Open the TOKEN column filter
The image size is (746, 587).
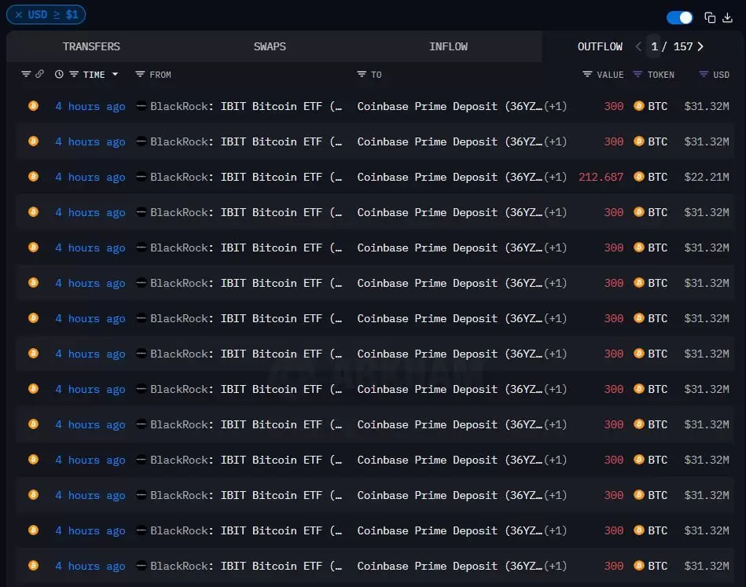pos(638,74)
